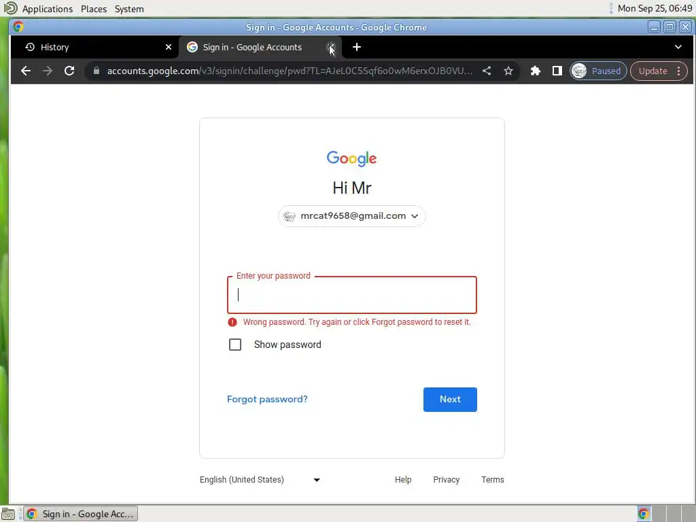Open the Help link

403,480
